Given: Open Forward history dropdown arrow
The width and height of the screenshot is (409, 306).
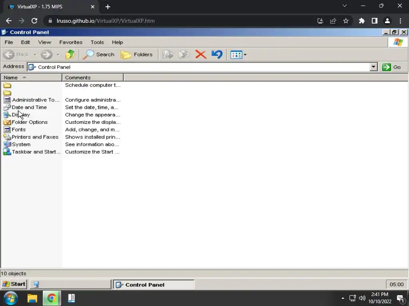Looking at the screenshot, I should tap(58, 55).
